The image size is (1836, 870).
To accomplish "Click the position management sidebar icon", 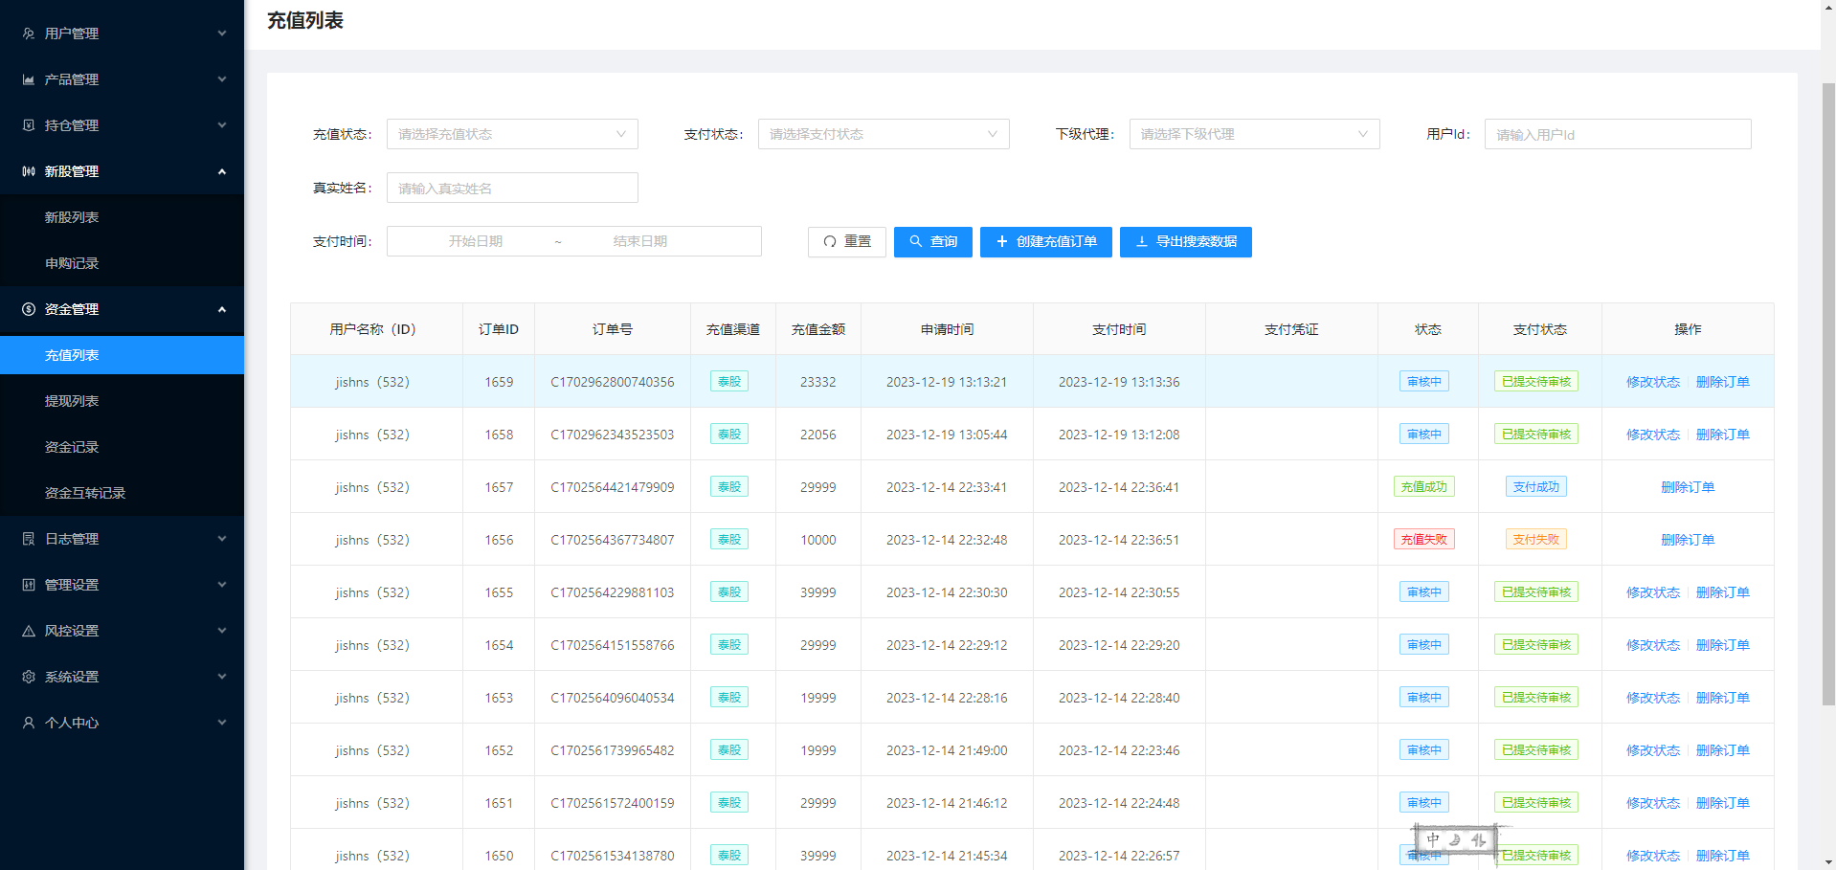I will point(29,125).
